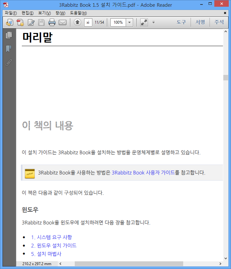Go to previous page with up arrow
Image resolution: width=231 pixels, height=269 pixels.
(77, 22)
